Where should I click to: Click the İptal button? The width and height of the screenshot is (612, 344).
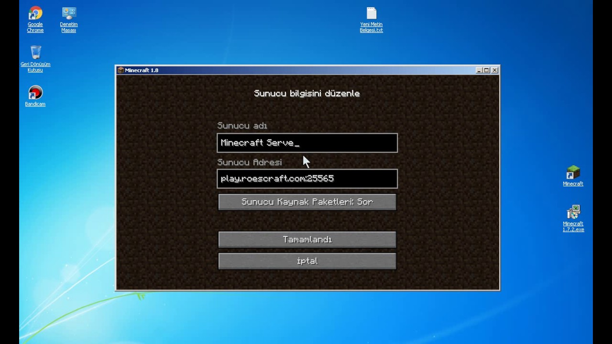[307, 261]
